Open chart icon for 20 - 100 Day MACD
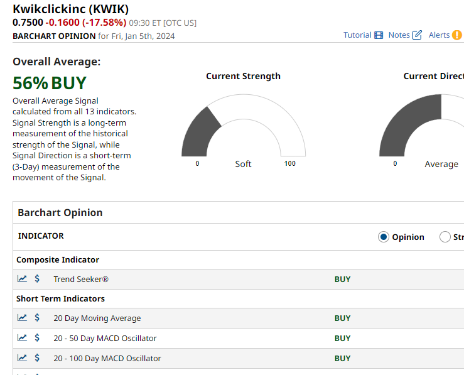464x375 pixels. coord(22,358)
